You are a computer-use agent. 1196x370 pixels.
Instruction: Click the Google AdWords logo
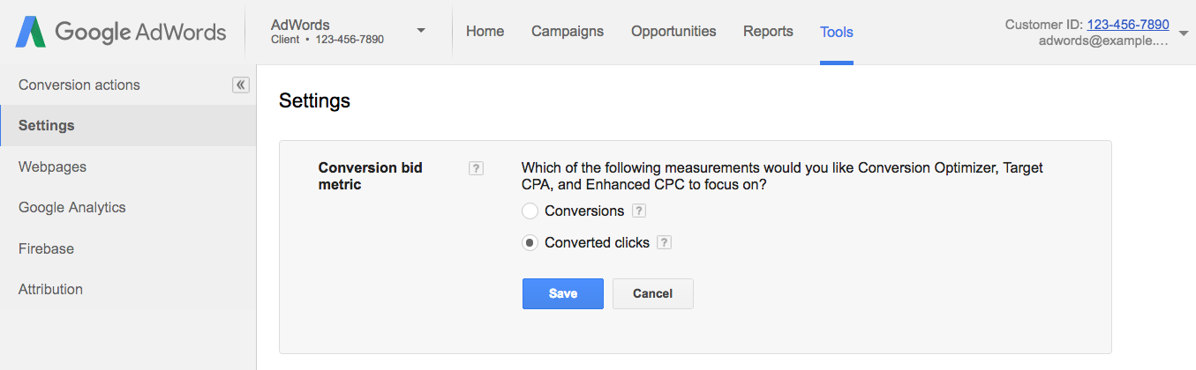coord(120,33)
